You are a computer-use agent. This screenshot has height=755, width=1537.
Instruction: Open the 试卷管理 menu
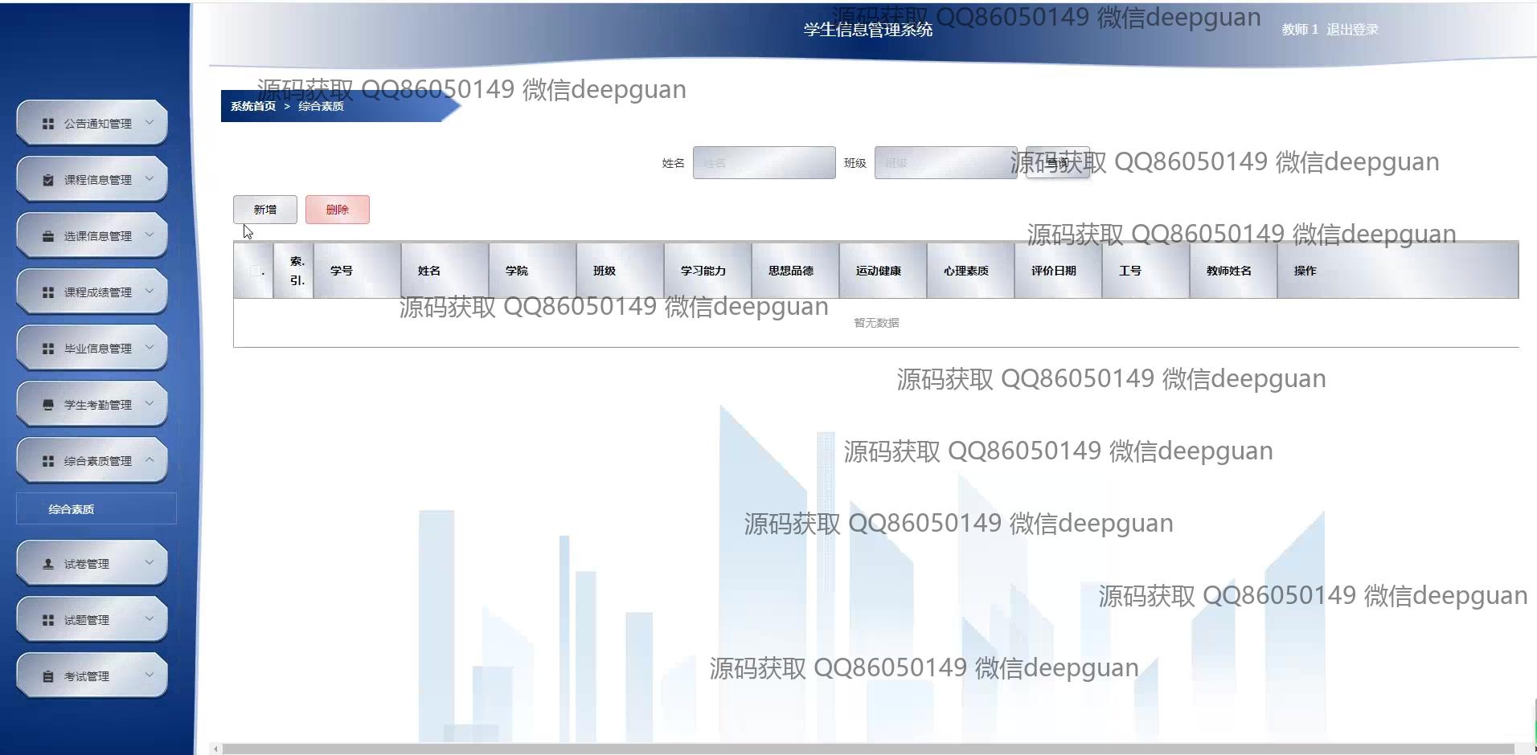point(92,563)
